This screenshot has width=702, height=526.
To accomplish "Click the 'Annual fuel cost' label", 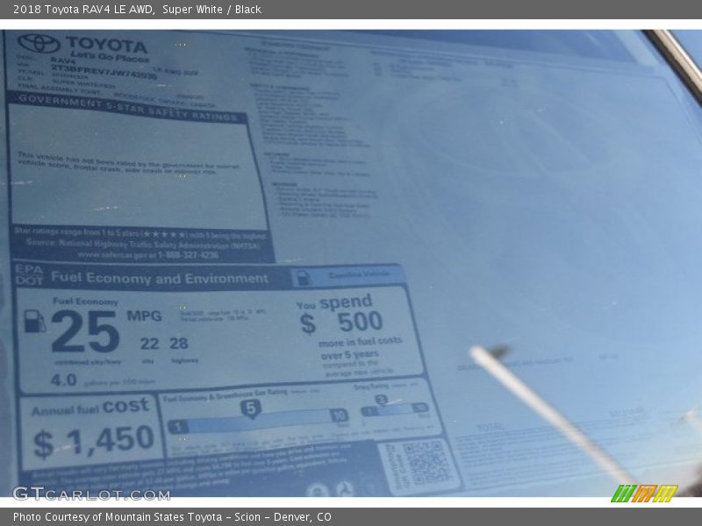I will click(x=90, y=408).
